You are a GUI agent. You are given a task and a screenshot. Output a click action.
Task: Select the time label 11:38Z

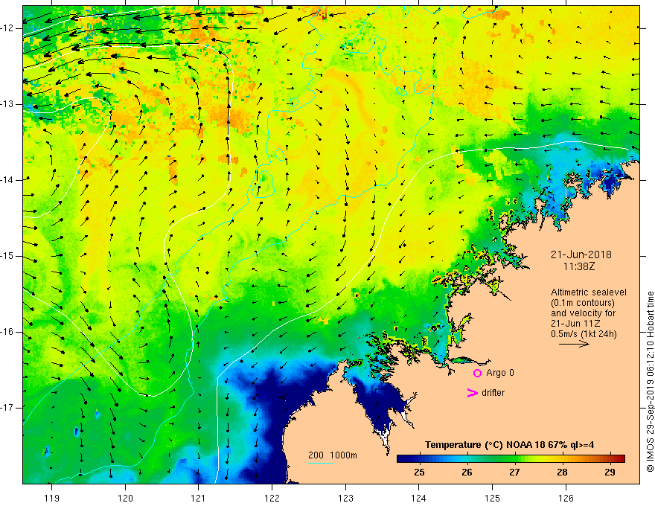point(579,266)
